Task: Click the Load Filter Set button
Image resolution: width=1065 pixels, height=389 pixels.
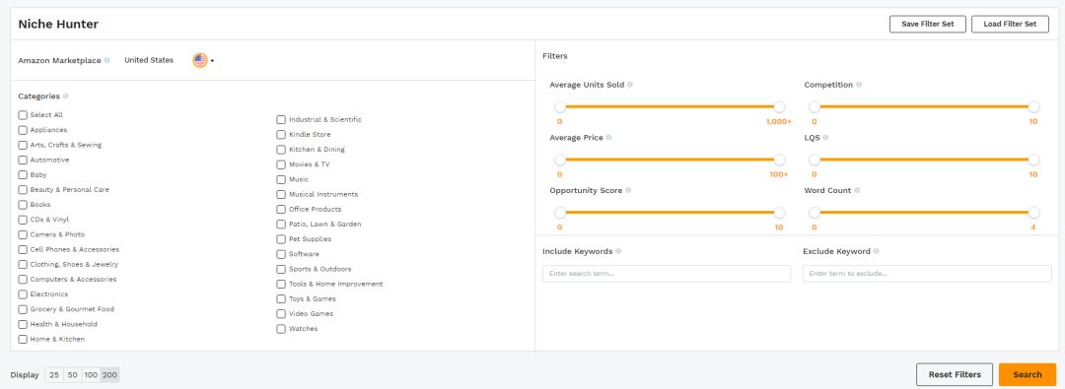Action: click(x=1010, y=24)
